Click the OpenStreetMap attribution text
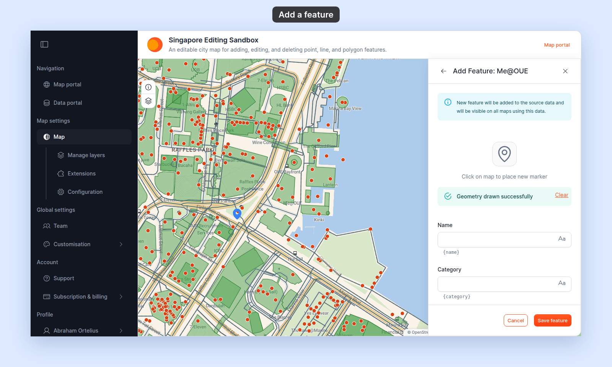 pos(418,332)
